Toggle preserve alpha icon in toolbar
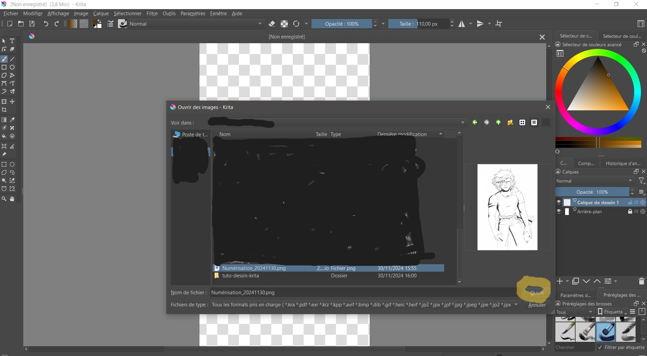The height and width of the screenshot is (356, 647). [284, 24]
